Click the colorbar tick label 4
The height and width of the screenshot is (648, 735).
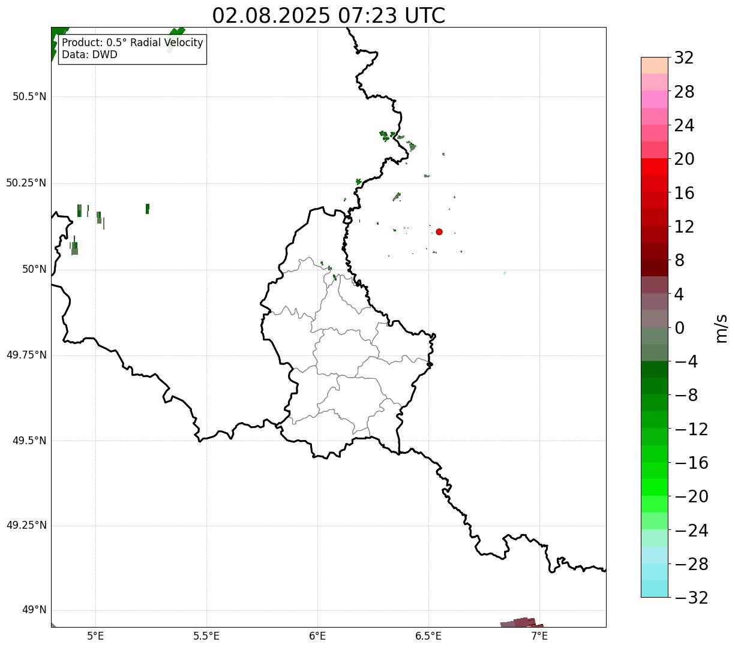679,294
